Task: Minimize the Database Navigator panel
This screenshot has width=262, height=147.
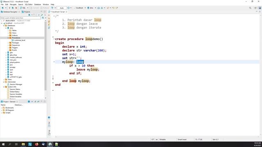Action: pos(41,12)
